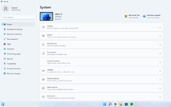
Task: Click 'Alert from apps and system' text
Action: coord(56,46)
